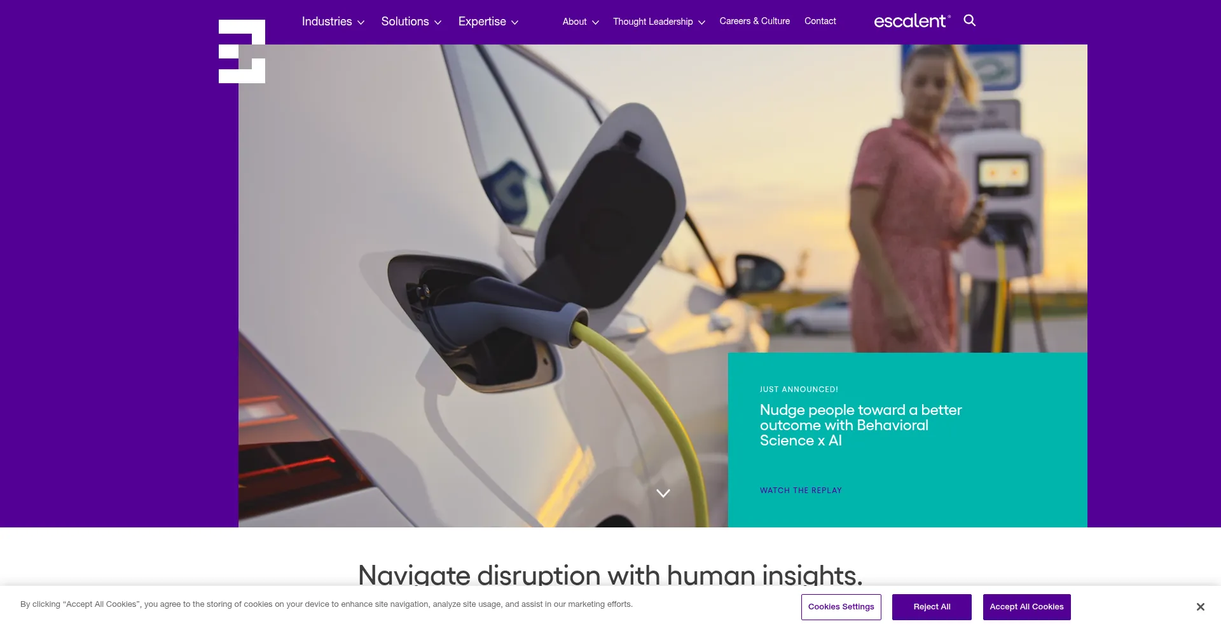Click the Reject All button

[x=932, y=607]
